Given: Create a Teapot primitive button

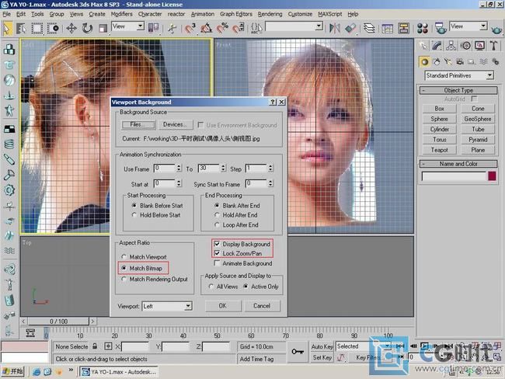Looking at the screenshot, I should point(439,150).
